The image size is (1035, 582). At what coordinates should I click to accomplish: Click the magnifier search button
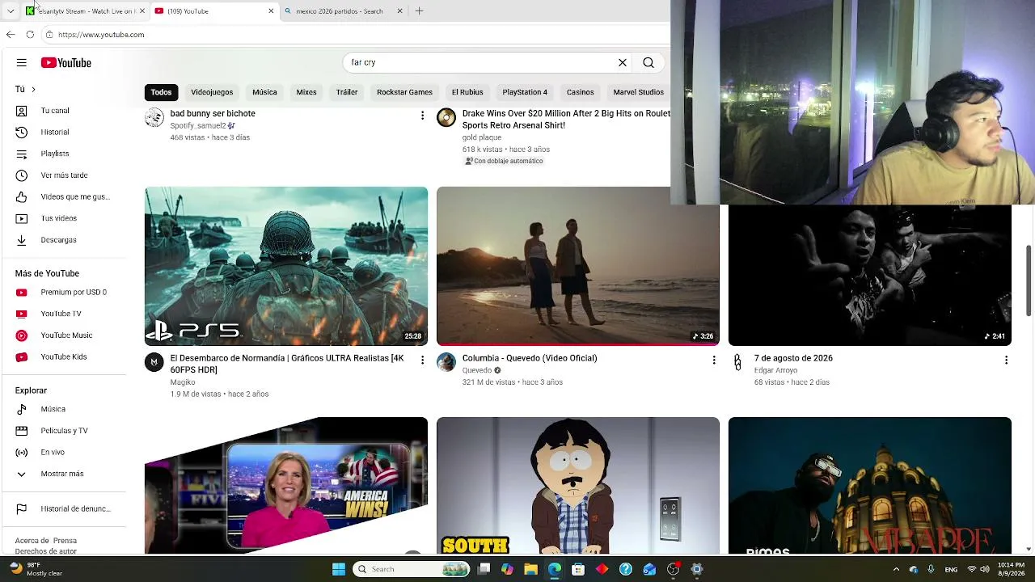click(x=648, y=62)
